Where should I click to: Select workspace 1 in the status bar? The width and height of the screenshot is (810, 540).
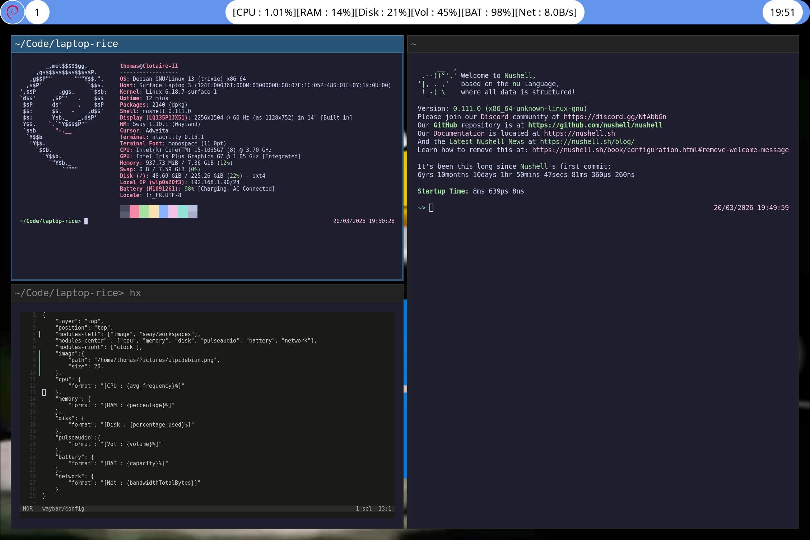(x=37, y=12)
